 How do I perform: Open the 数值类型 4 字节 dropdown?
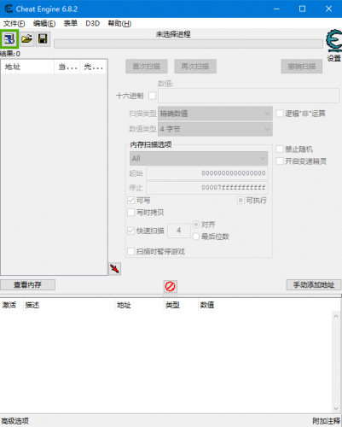coord(215,129)
